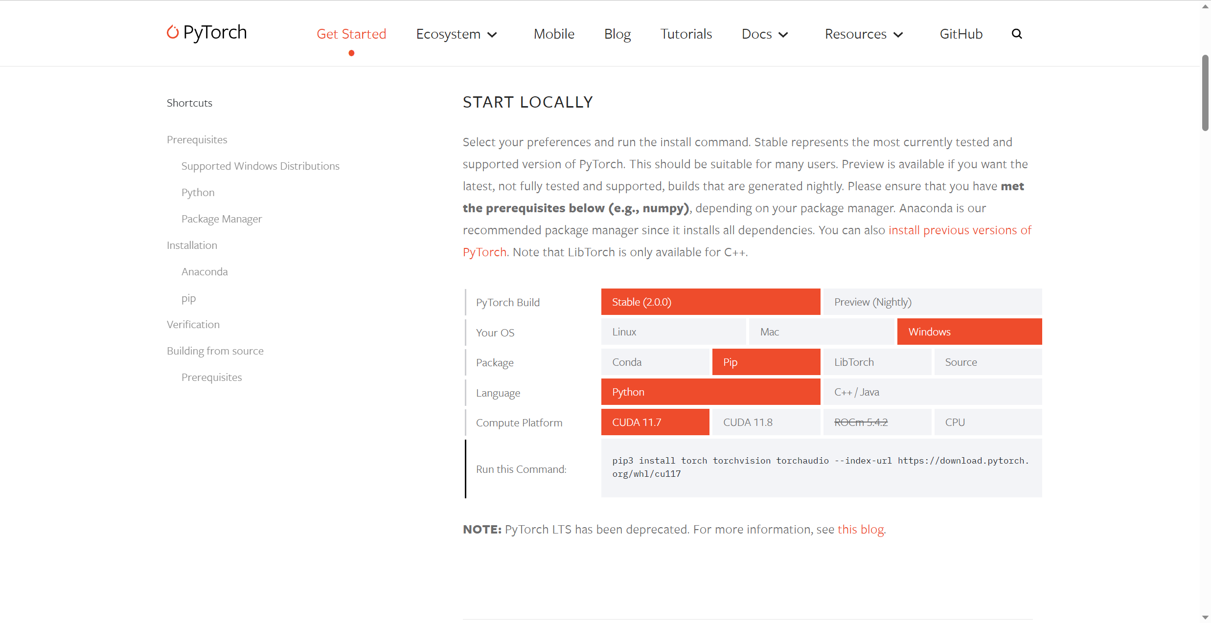
Task: Open the GitHub menu link
Action: coord(961,34)
